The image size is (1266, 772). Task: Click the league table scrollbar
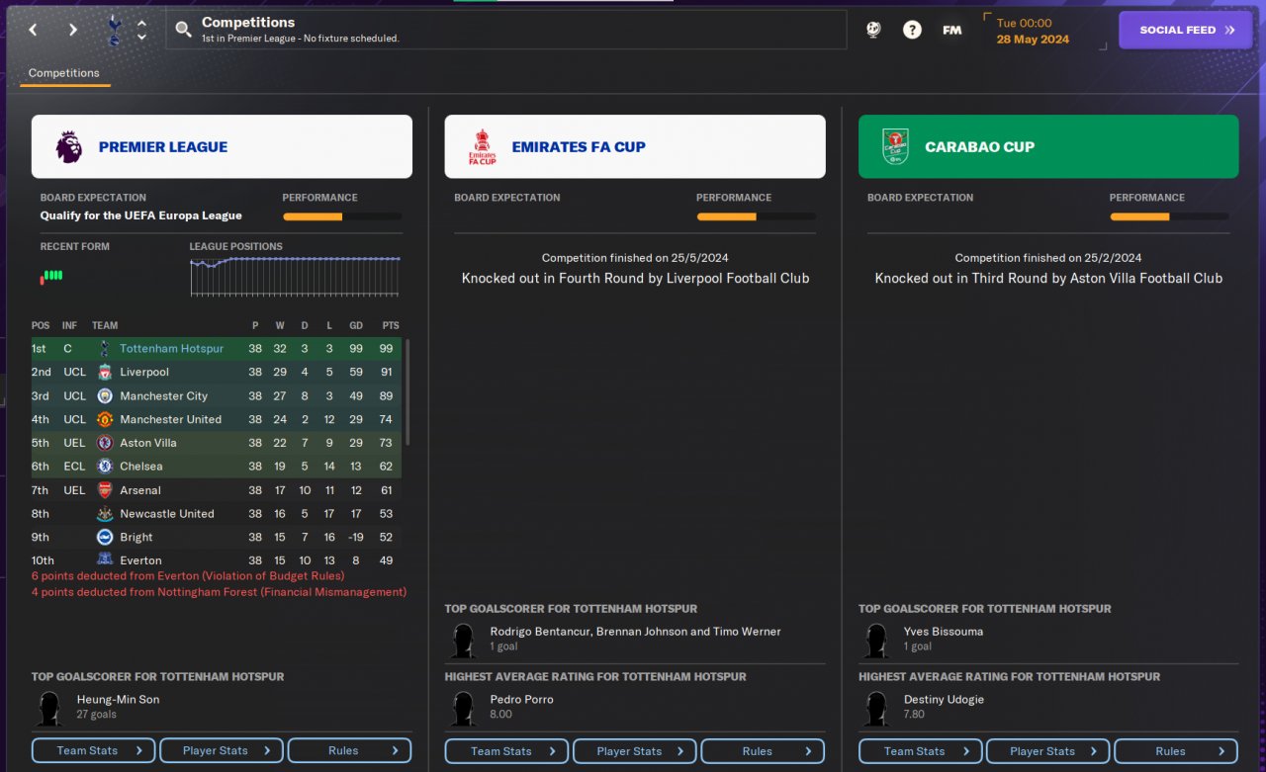407,392
